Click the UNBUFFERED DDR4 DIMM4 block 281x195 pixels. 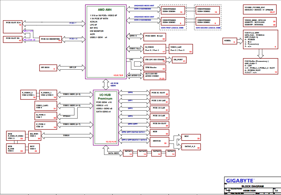point(173,10)
